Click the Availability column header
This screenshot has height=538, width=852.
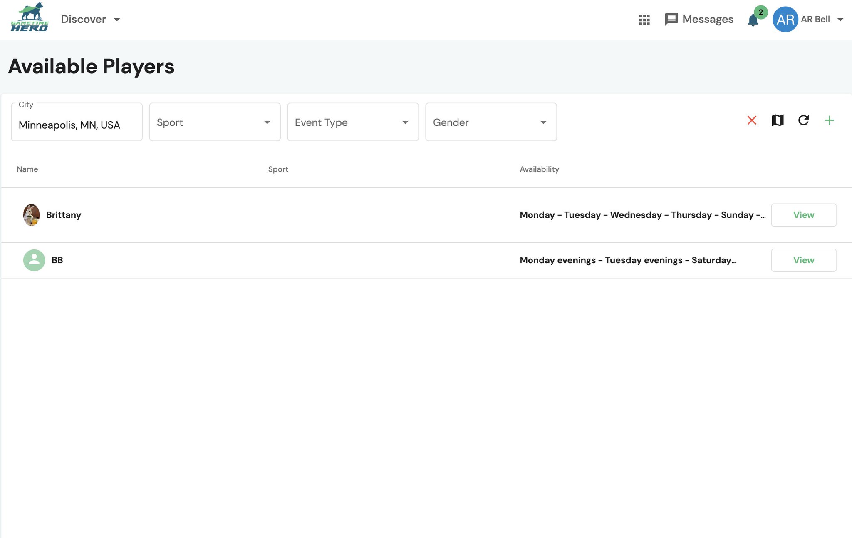pos(539,169)
